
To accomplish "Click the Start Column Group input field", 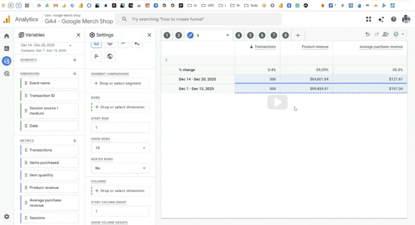I will (120, 211).
